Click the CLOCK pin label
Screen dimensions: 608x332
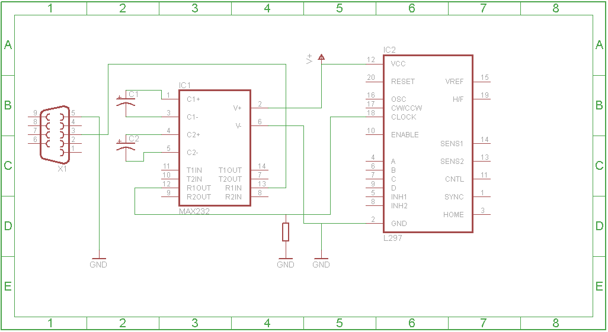(404, 117)
